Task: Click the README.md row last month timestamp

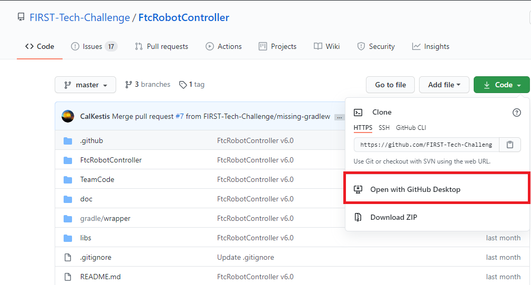Action: (503, 277)
